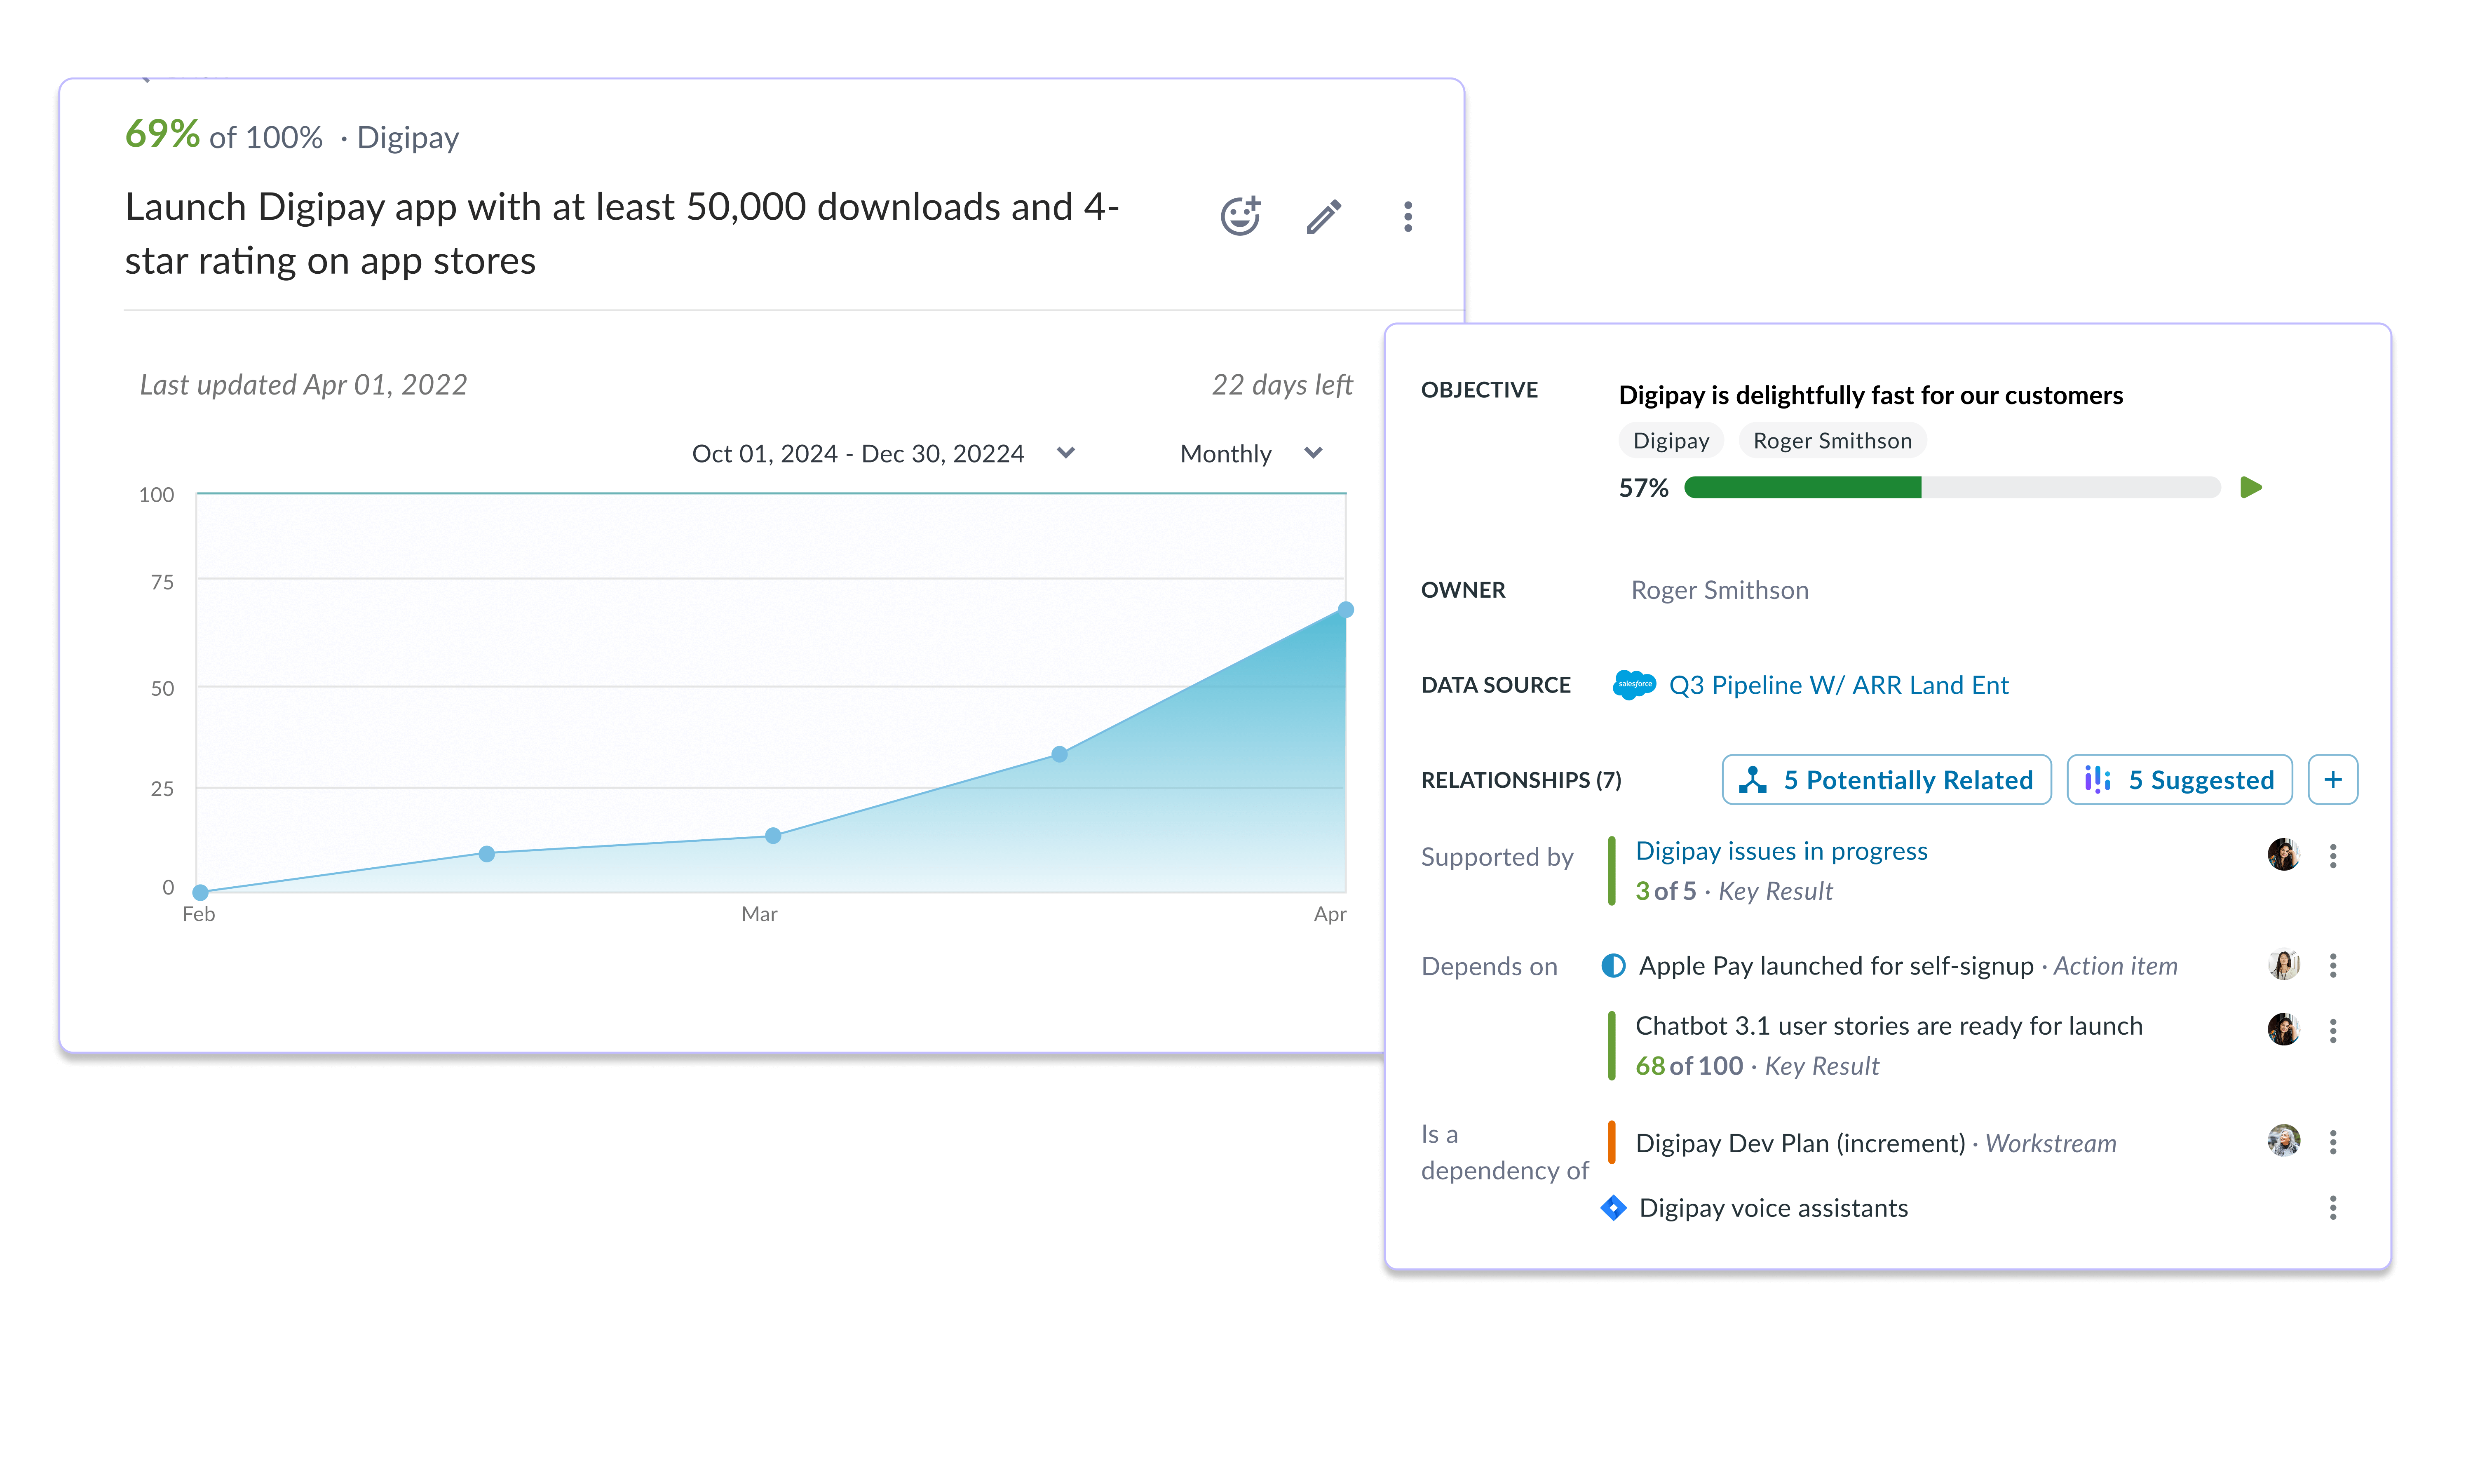Open options for Digipay voice assistants
The width and height of the screenshot is (2473, 1484).
(x=2333, y=1207)
